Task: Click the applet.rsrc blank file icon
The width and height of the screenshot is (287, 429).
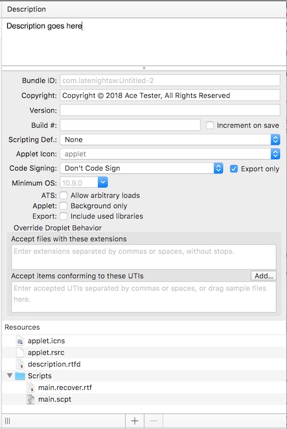Action: 20,352
